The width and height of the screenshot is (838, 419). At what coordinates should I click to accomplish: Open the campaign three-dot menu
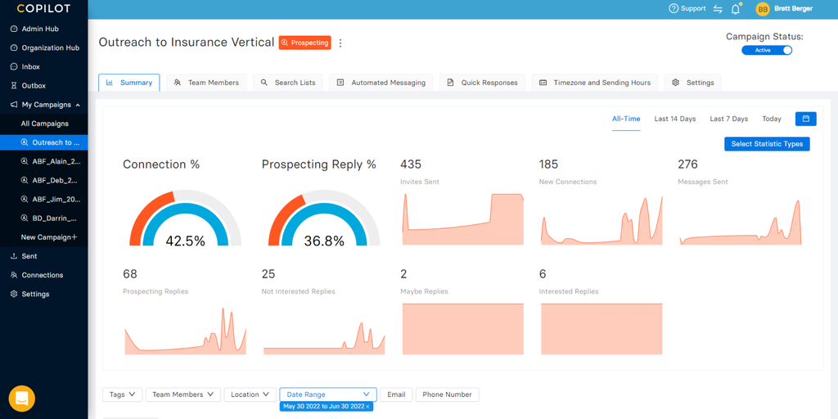click(340, 43)
